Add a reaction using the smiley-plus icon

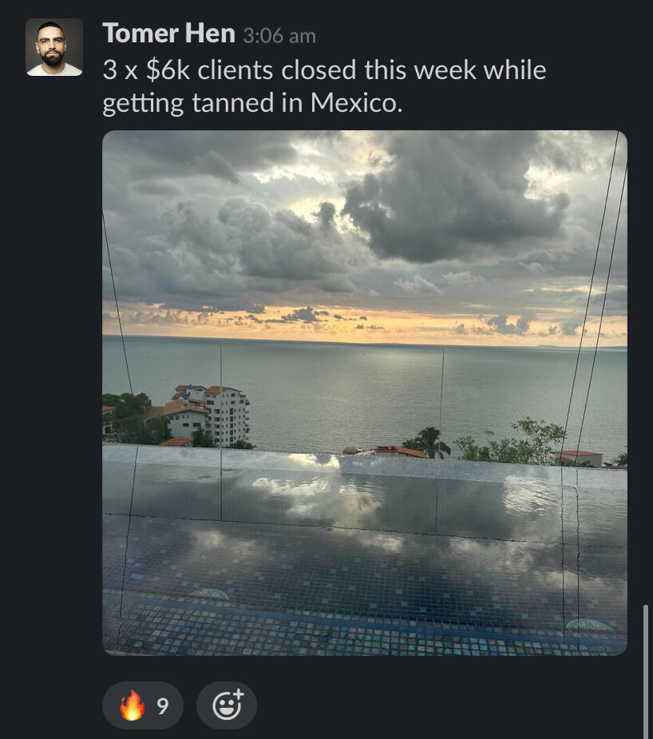coord(227,705)
